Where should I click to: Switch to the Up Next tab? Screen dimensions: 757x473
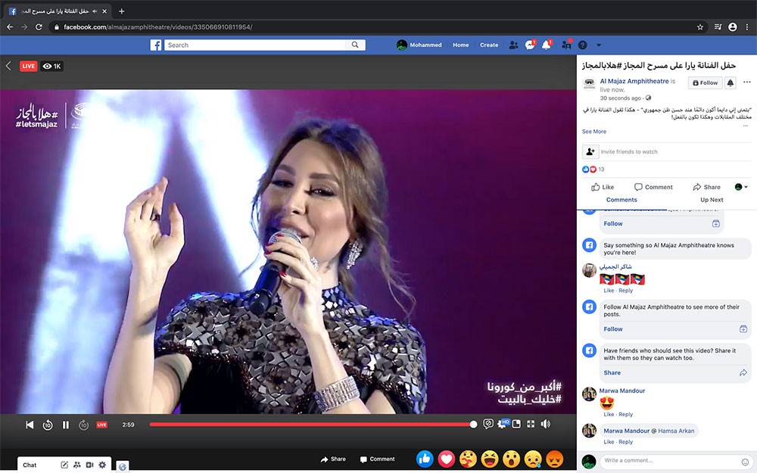pyautogui.click(x=712, y=200)
